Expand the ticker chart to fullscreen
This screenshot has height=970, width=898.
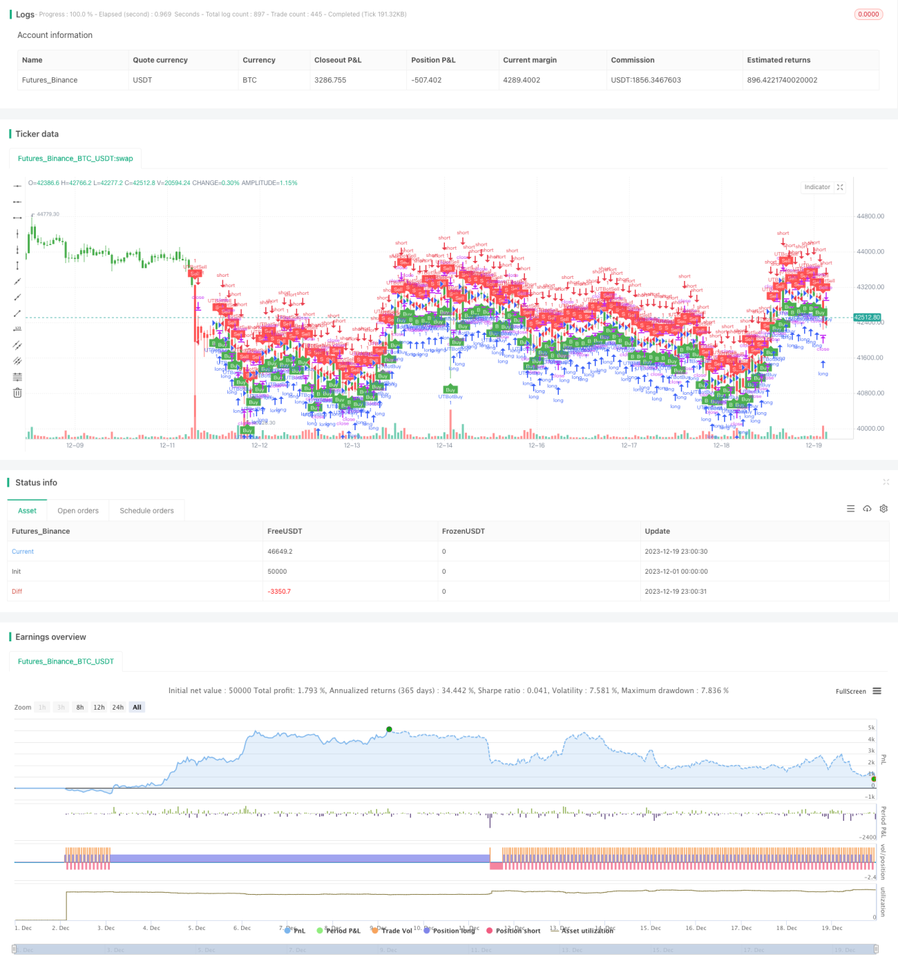click(840, 187)
